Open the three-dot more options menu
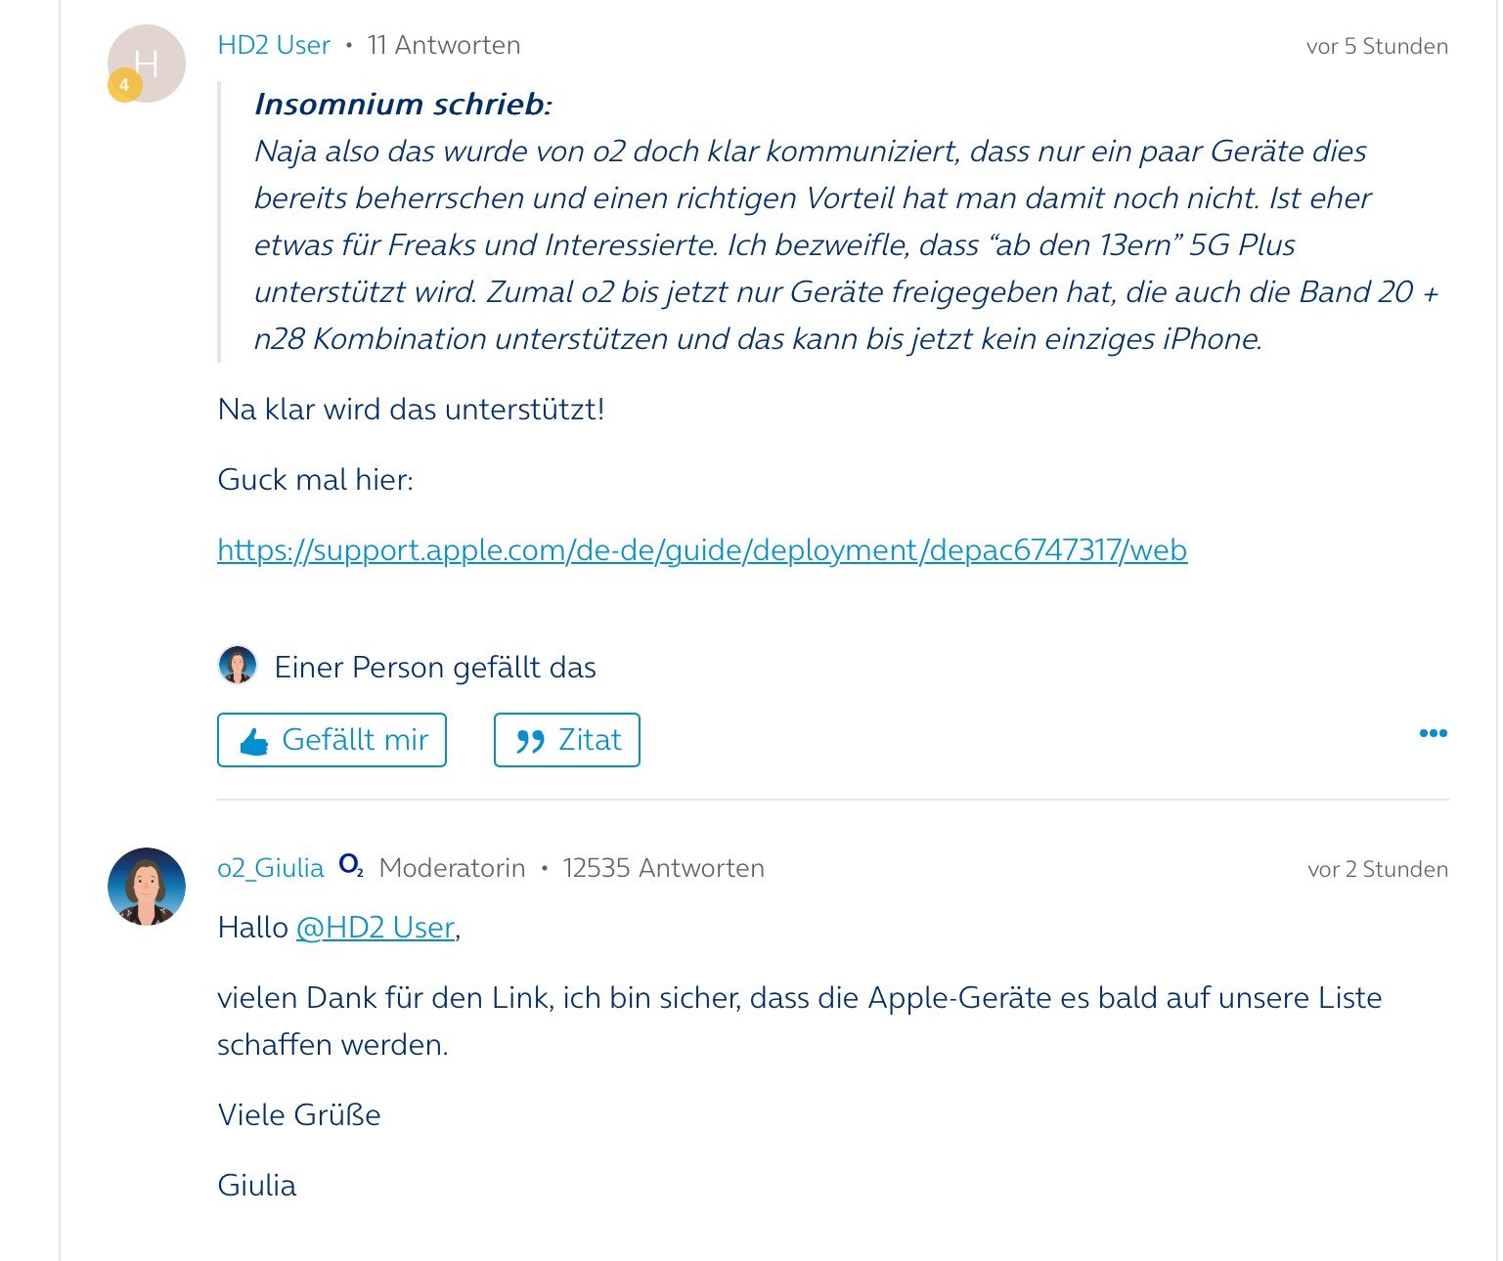This screenshot has height=1261, width=1503. point(1433,733)
